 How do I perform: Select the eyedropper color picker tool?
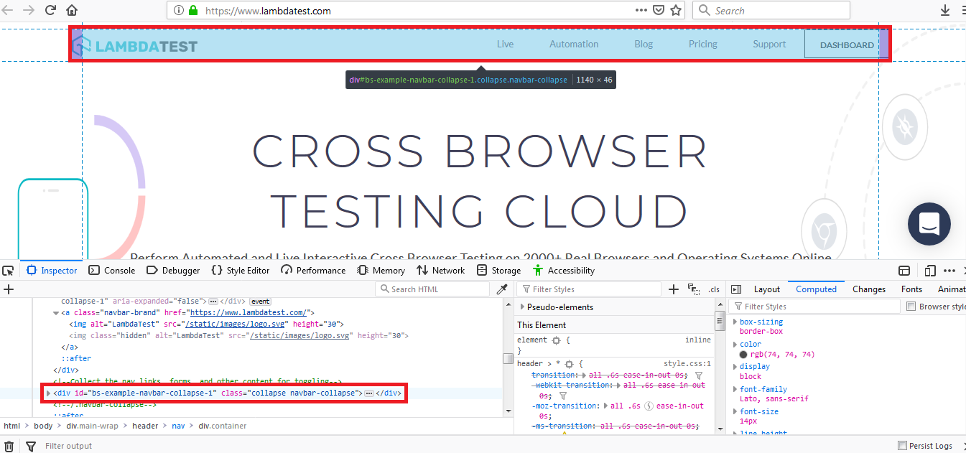pos(501,289)
